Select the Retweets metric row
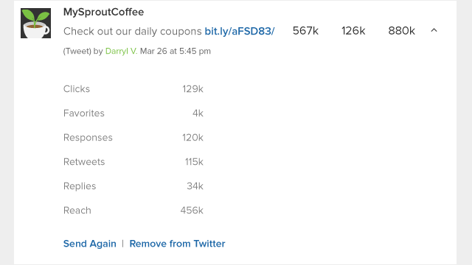Screen dimensions: 472x265 (x=133, y=162)
